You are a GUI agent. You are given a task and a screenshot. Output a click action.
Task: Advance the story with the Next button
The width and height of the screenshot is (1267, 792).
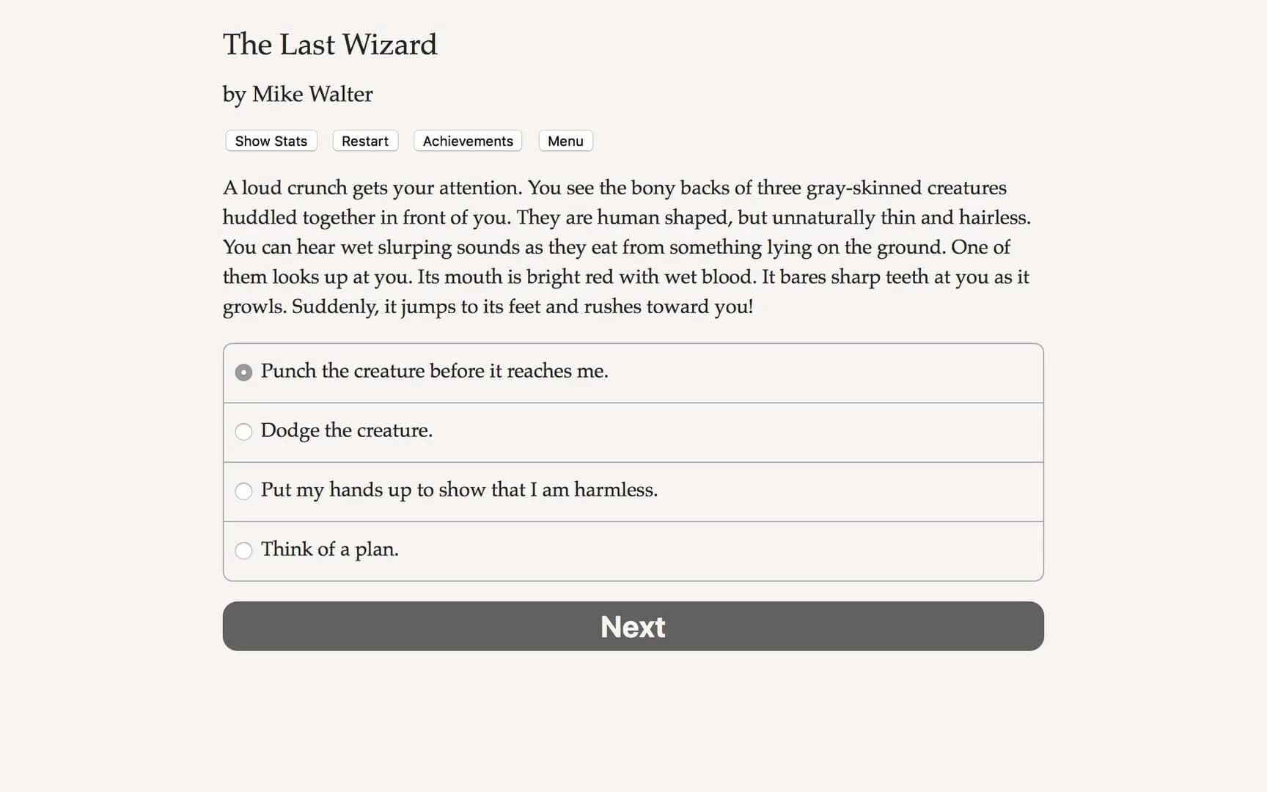633,626
